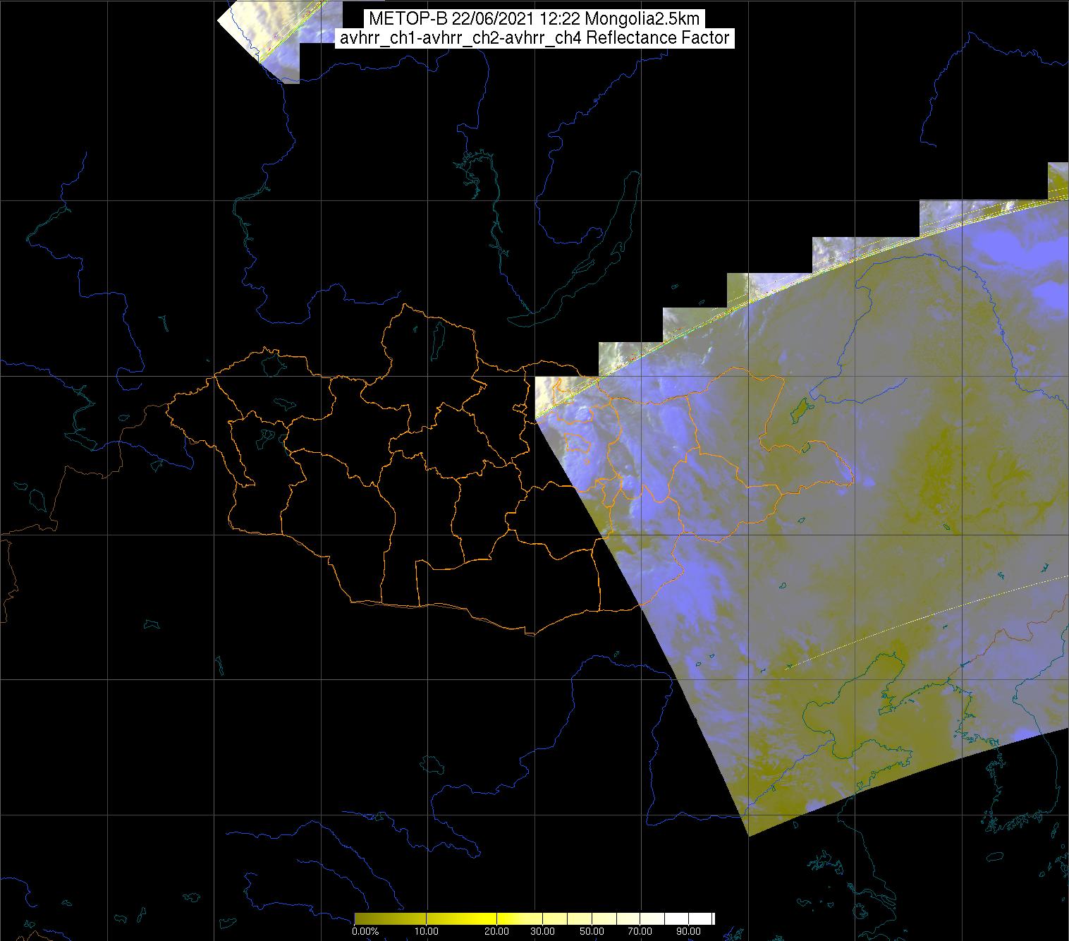The width and height of the screenshot is (1069, 941).
Task: Select the 20.00 colorbar tick label
Action: click(x=497, y=932)
